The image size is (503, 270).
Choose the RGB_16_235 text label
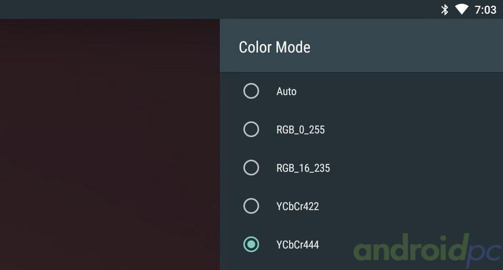[303, 168]
